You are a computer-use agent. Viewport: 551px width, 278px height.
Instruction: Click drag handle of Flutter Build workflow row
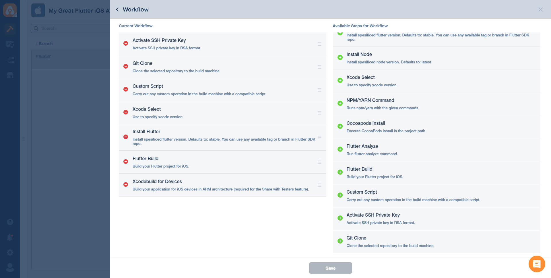(319, 162)
